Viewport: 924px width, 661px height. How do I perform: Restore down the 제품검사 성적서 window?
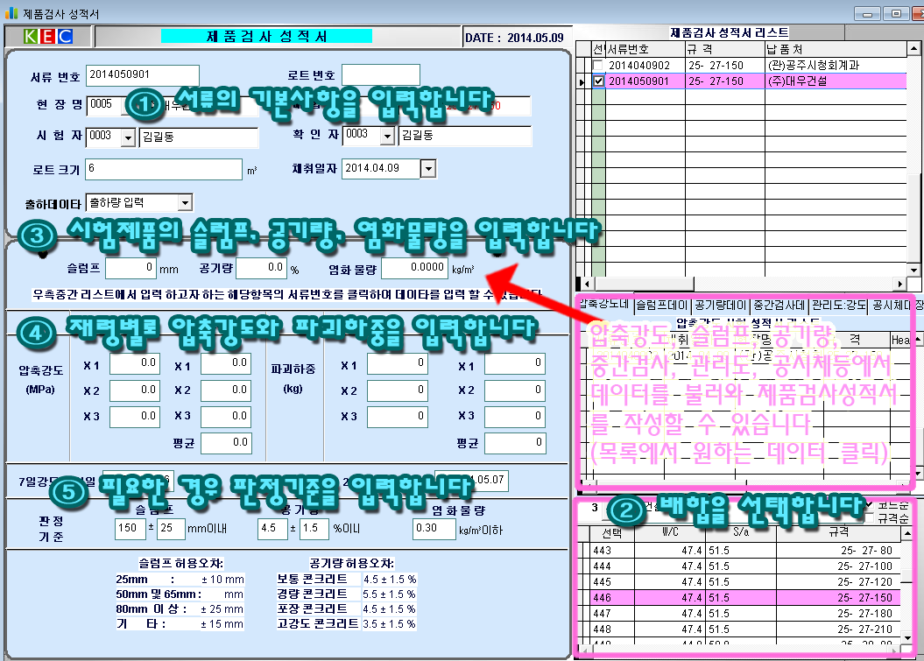896,13
